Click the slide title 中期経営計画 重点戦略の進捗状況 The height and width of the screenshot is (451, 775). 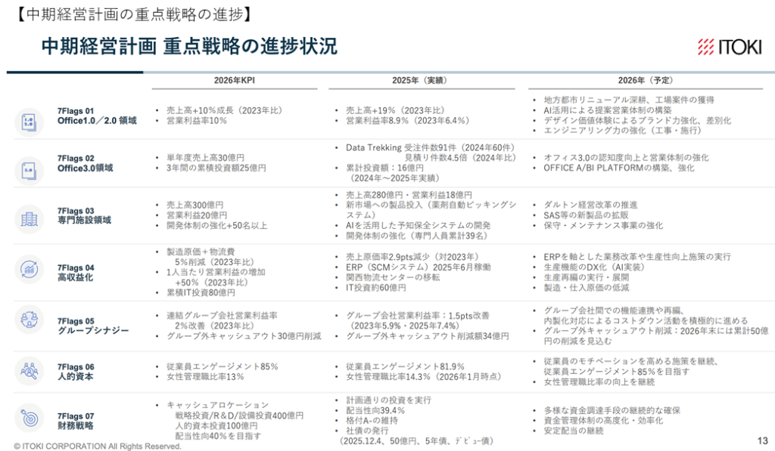[x=189, y=46]
